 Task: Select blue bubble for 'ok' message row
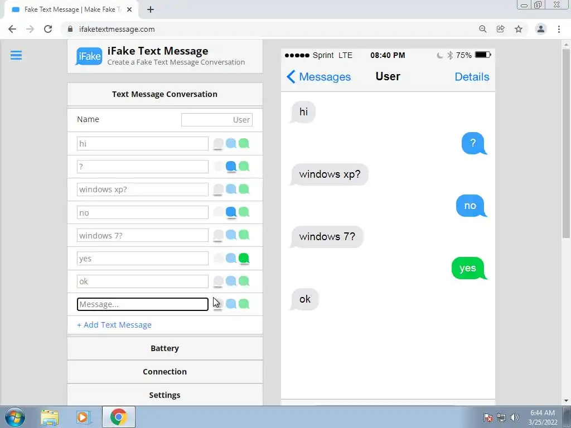(x=231, y=281)
